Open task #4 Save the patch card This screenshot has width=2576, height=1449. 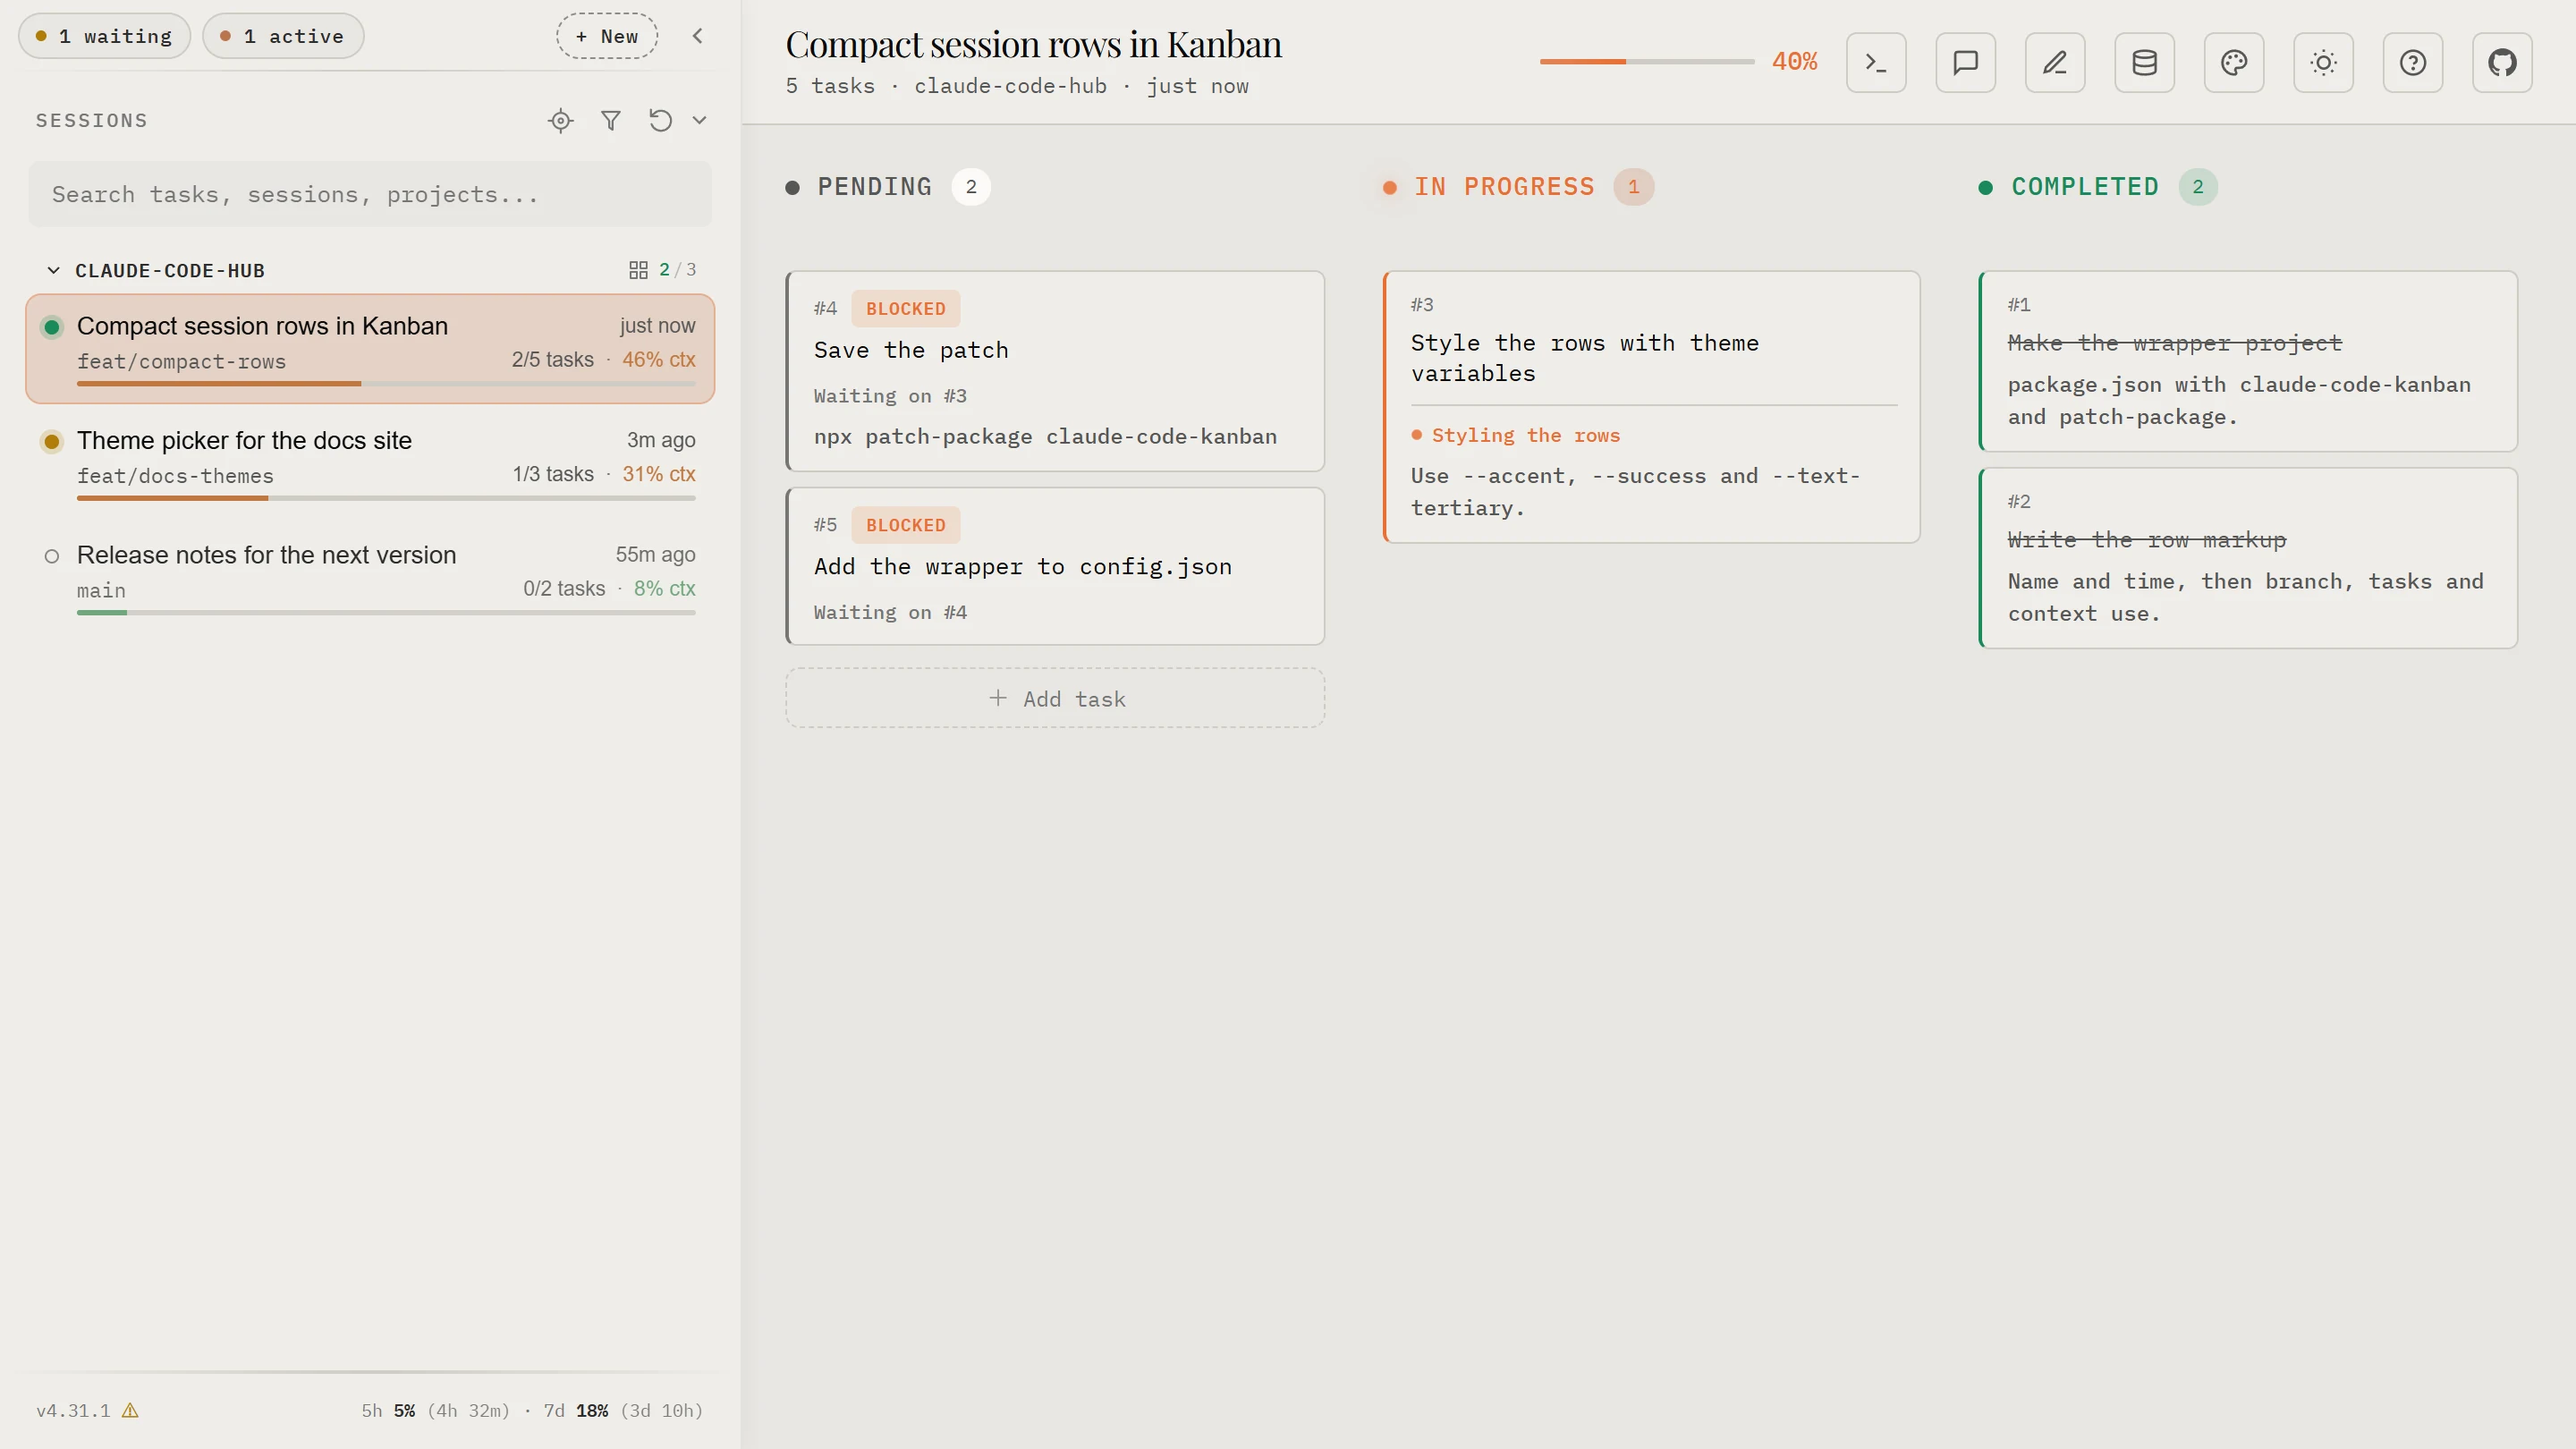click(x=1055, y=371)
